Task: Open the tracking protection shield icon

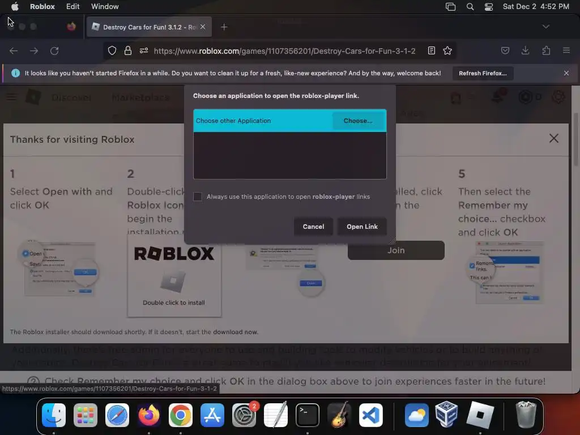Action: [x=112, y=50]
